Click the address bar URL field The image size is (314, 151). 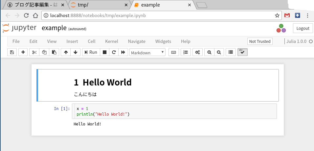[161, 15]
